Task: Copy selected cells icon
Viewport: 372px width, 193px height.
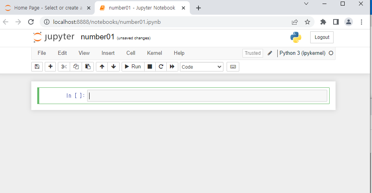Action: [76, 67]
